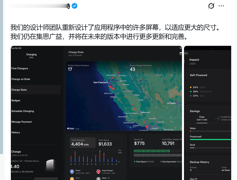Image resolution: width=237 pixels, height=180 pixels.
Task: Click the Home charging location icon
Action: (72, 172)
